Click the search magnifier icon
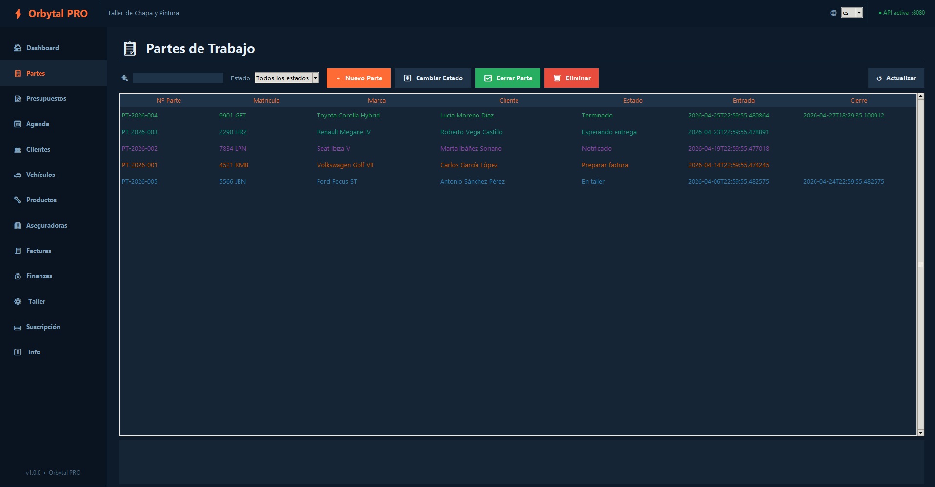The width and height of the screenshot is (935, 487). (x=125, y=78)
